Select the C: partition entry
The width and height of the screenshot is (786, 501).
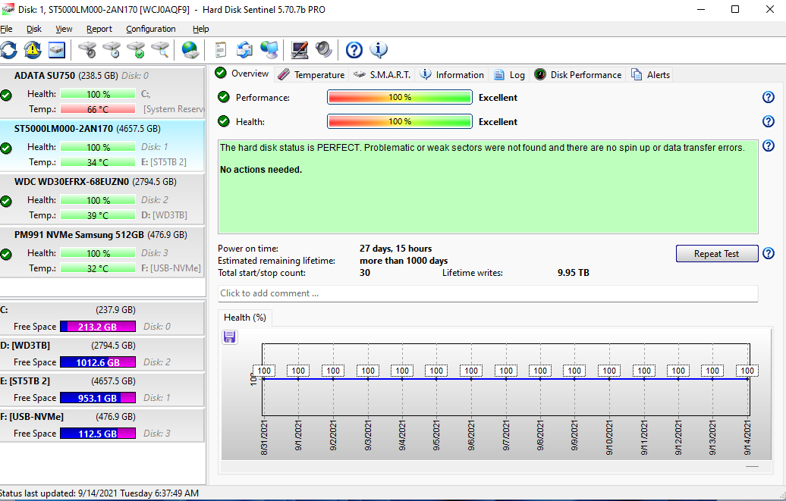coord(102,318)
